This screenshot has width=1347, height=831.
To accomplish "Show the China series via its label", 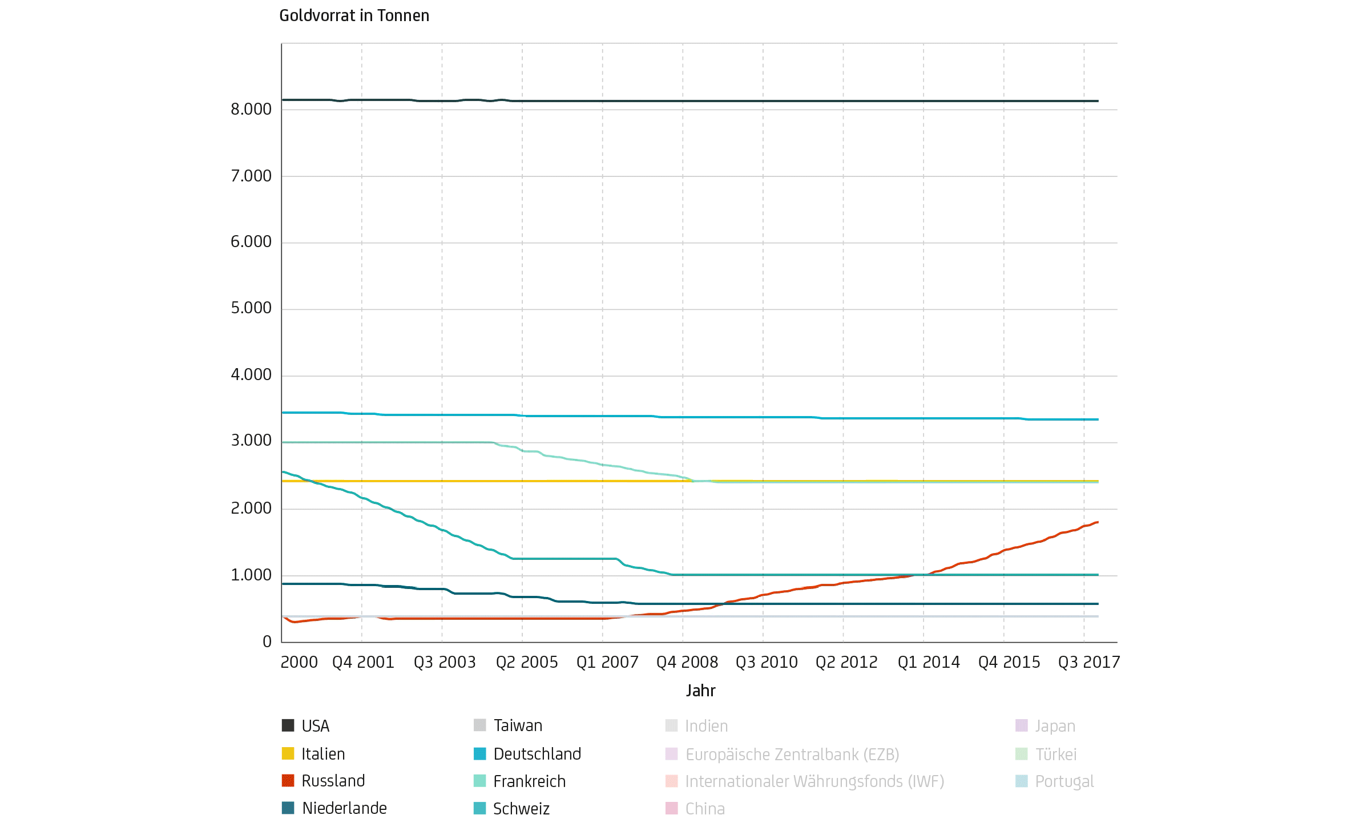I will click(705, 809).
